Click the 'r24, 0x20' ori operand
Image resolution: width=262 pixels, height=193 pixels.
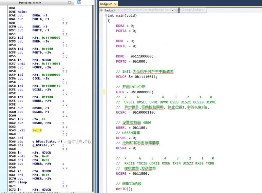point(41,160)
